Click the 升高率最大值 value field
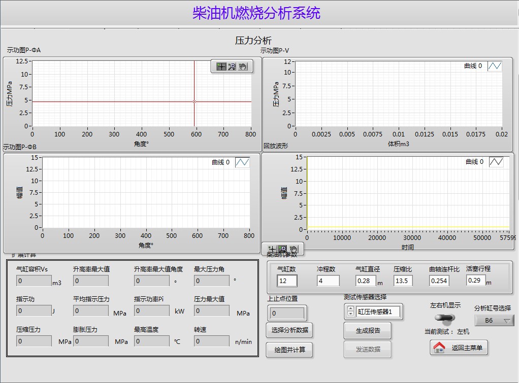The height and width of the screenshot is (383, 519). point(91,281)
